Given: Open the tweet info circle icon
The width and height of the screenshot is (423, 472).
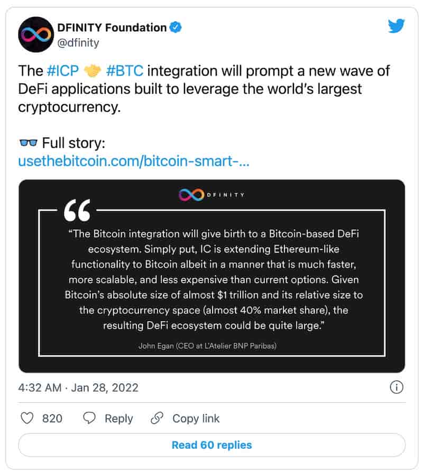Looking at the screenshot, I should (397, 387).
